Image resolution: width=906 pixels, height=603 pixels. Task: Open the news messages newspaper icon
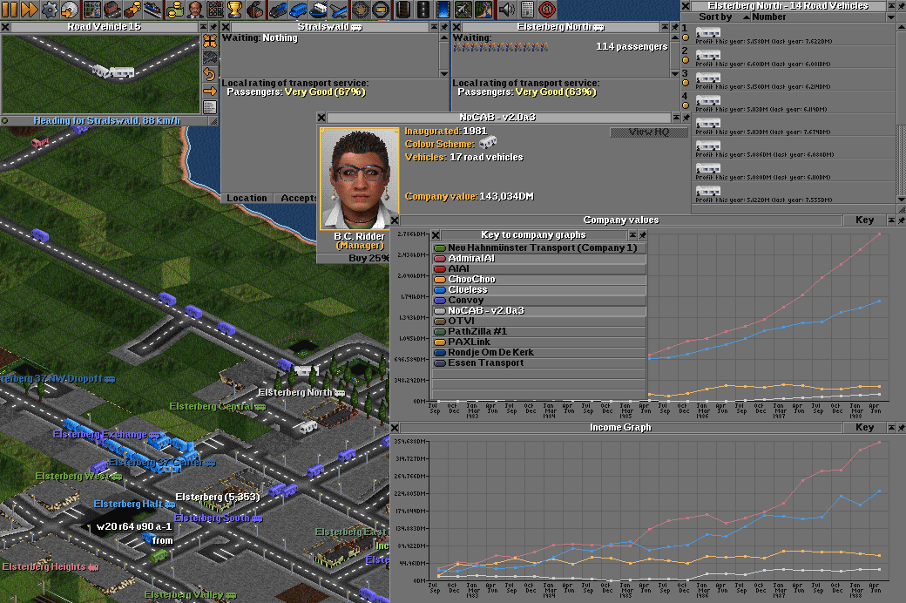click(x=526, y=10)
